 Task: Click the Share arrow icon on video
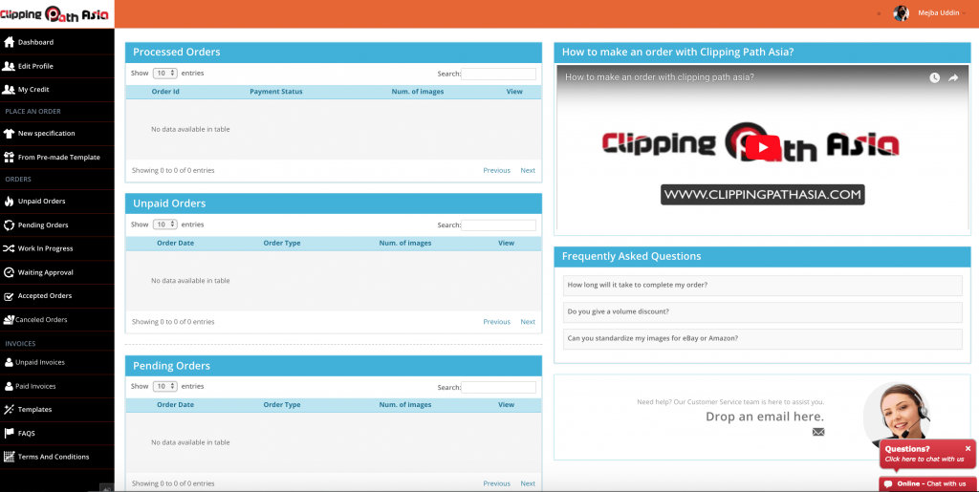click(953, 78)
